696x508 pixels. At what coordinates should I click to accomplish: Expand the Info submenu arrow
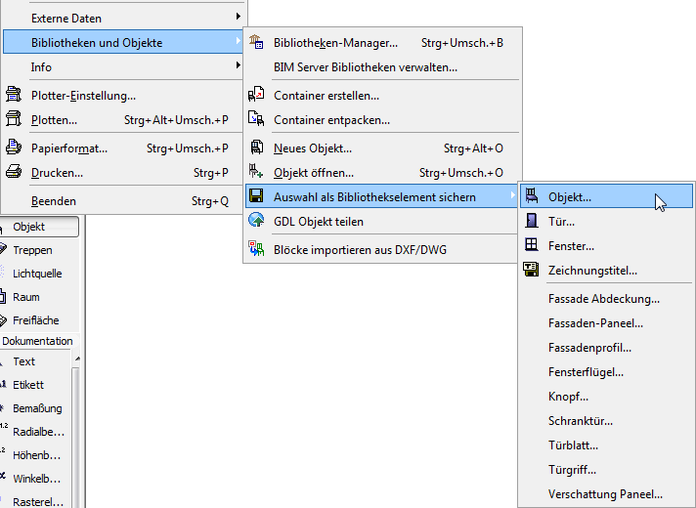(x=239, y=66)
